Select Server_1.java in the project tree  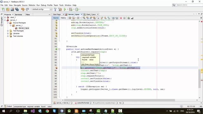tap(24, 28)
